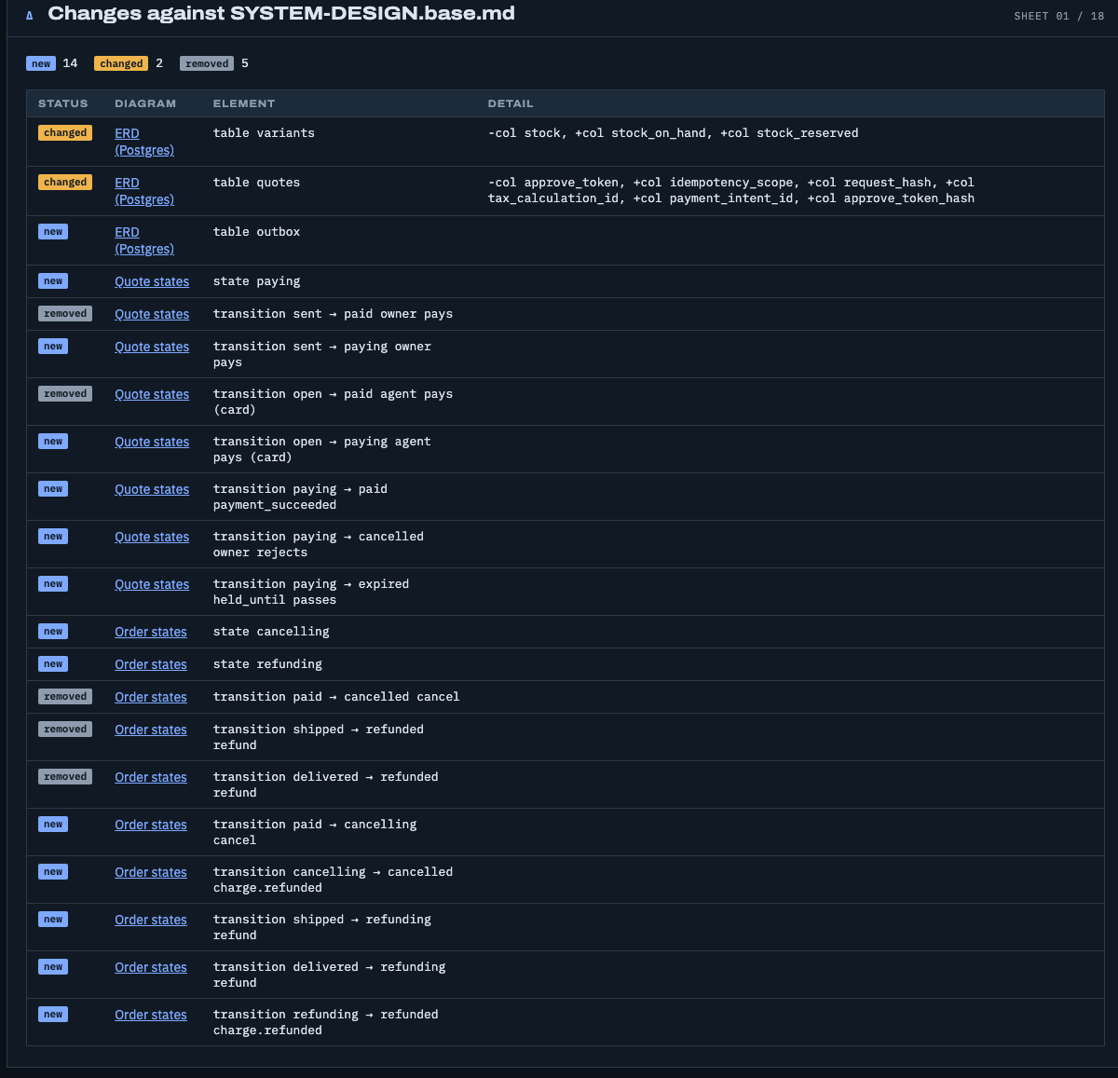Open Quote states link for open → paying
This screenshot has width=1118, height=1078.
152,442
